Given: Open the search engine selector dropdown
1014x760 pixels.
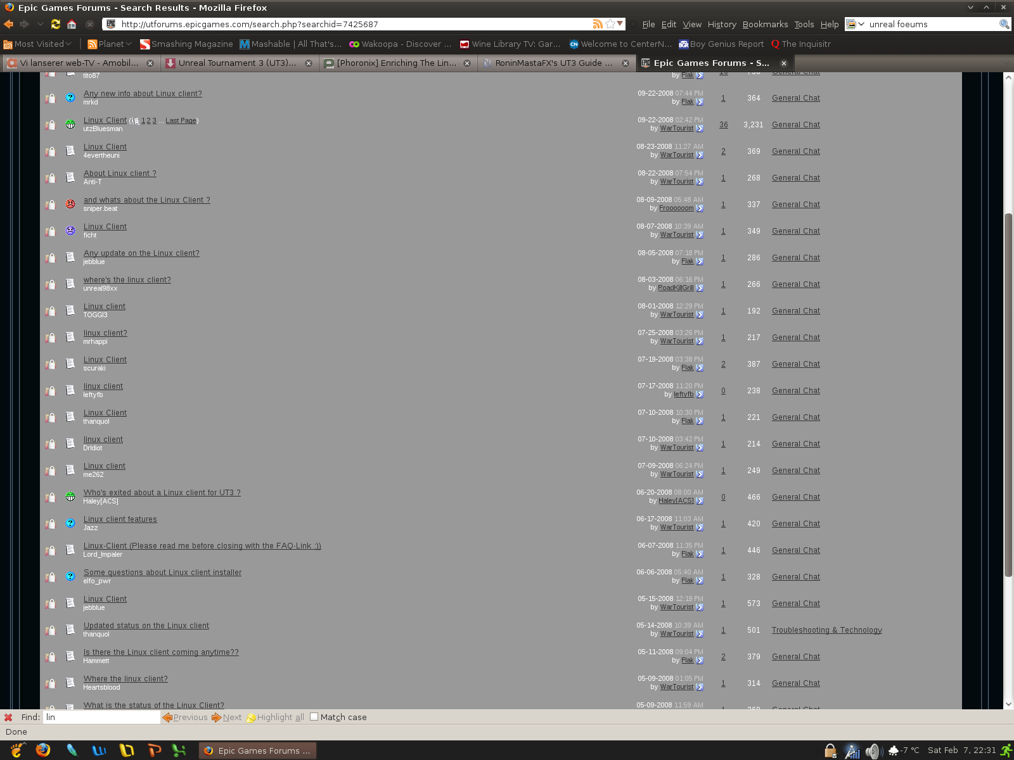Looking at the screenshot, I should [x=856, y=24].
